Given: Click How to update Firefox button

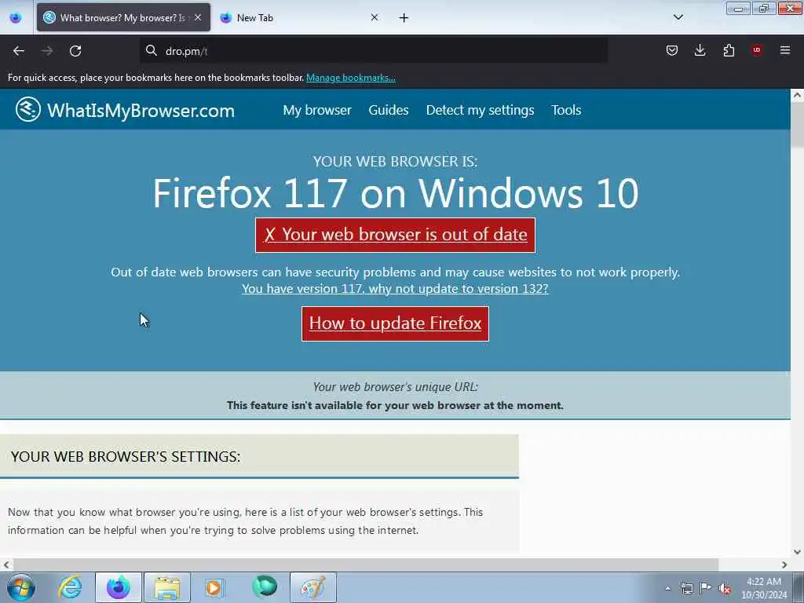Looking at the screenshot, I should pos(396,323).
